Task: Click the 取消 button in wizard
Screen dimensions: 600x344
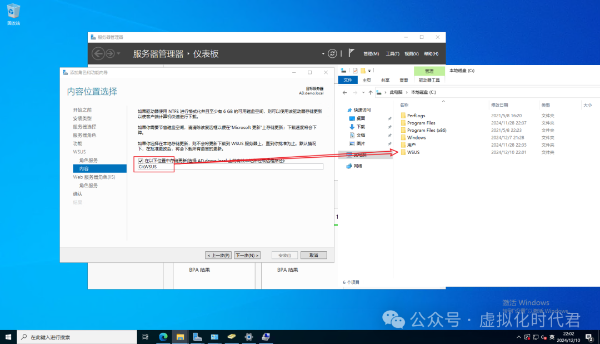Action: pyautogui.click(x=314, y=255)
